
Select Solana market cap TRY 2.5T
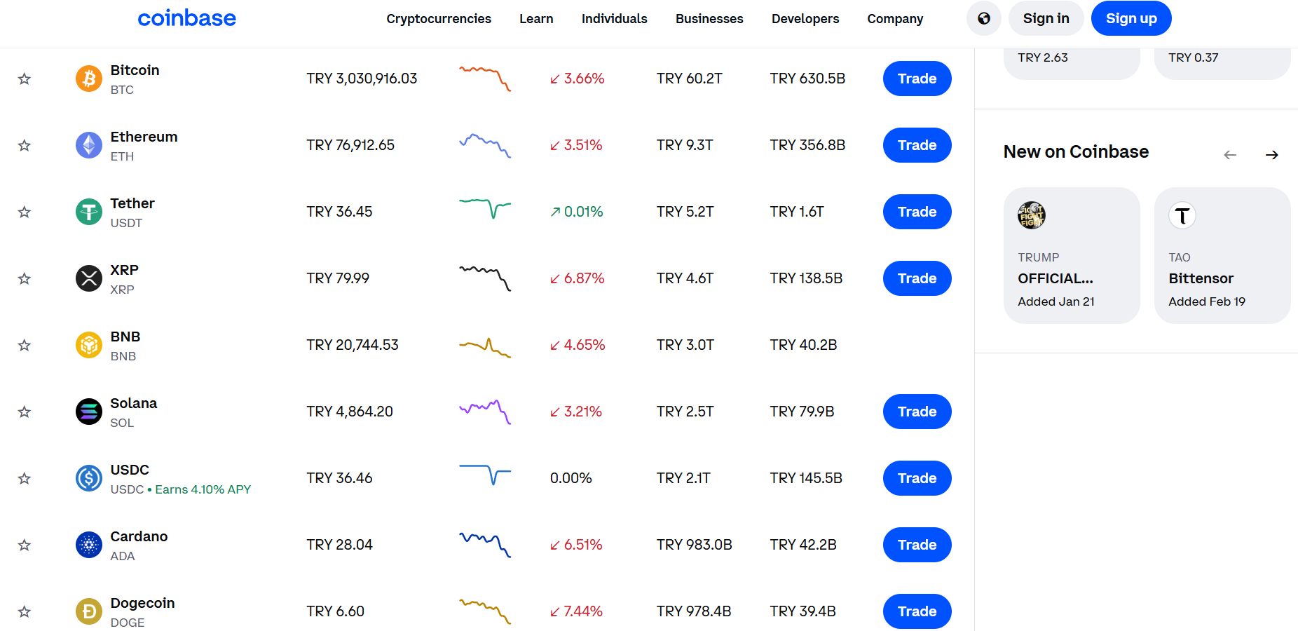[685, 412]
